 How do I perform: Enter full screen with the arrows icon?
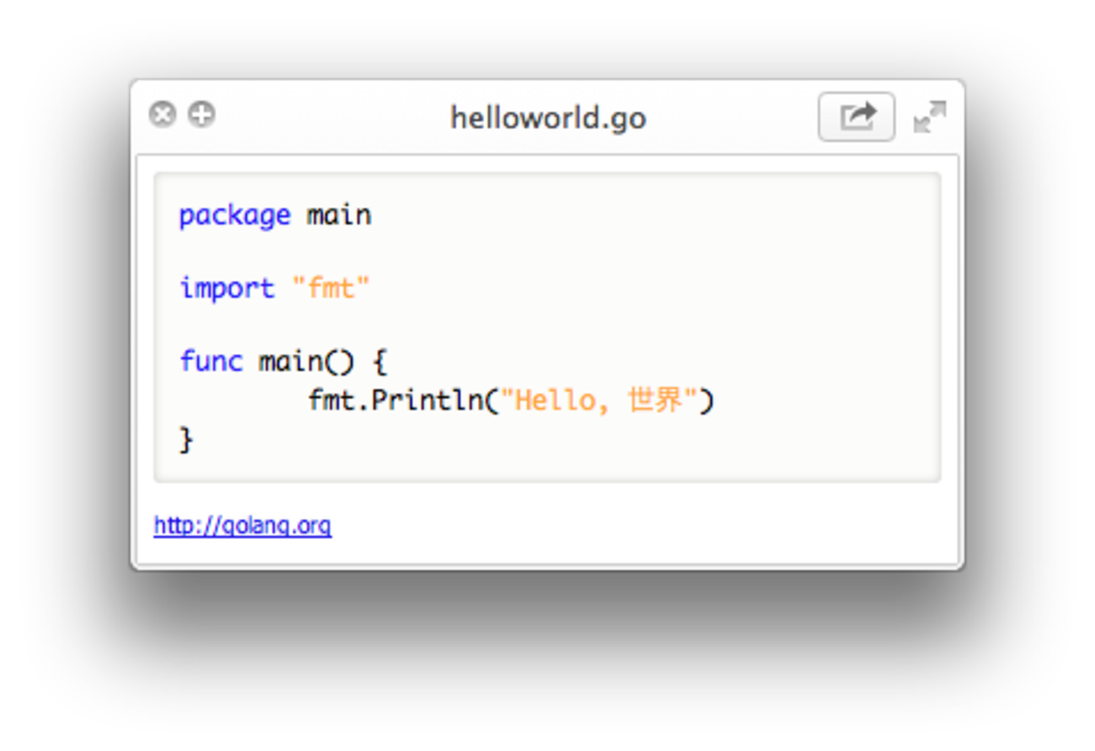pyautogui.click(x=930, y=117)
